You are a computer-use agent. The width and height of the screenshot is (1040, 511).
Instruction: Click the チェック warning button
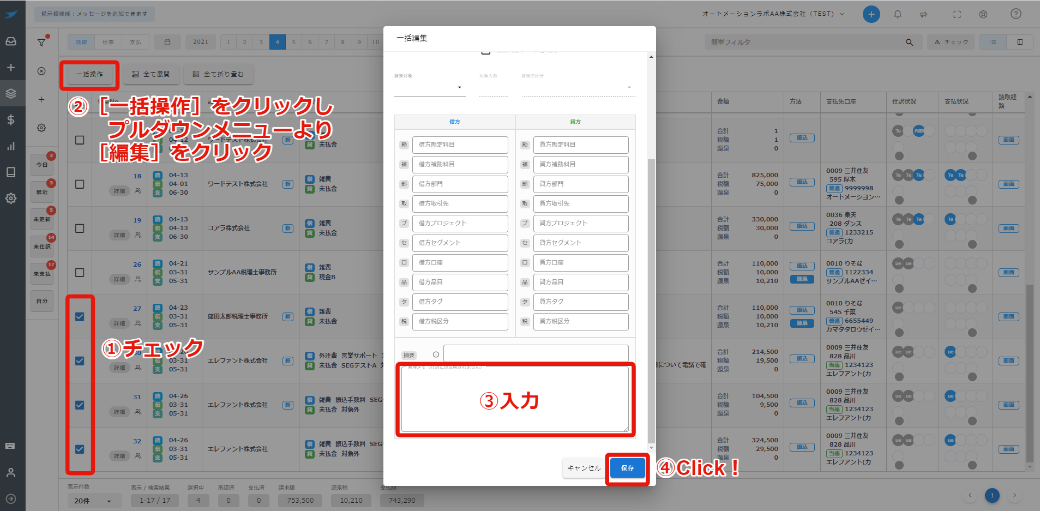[951, 42]
